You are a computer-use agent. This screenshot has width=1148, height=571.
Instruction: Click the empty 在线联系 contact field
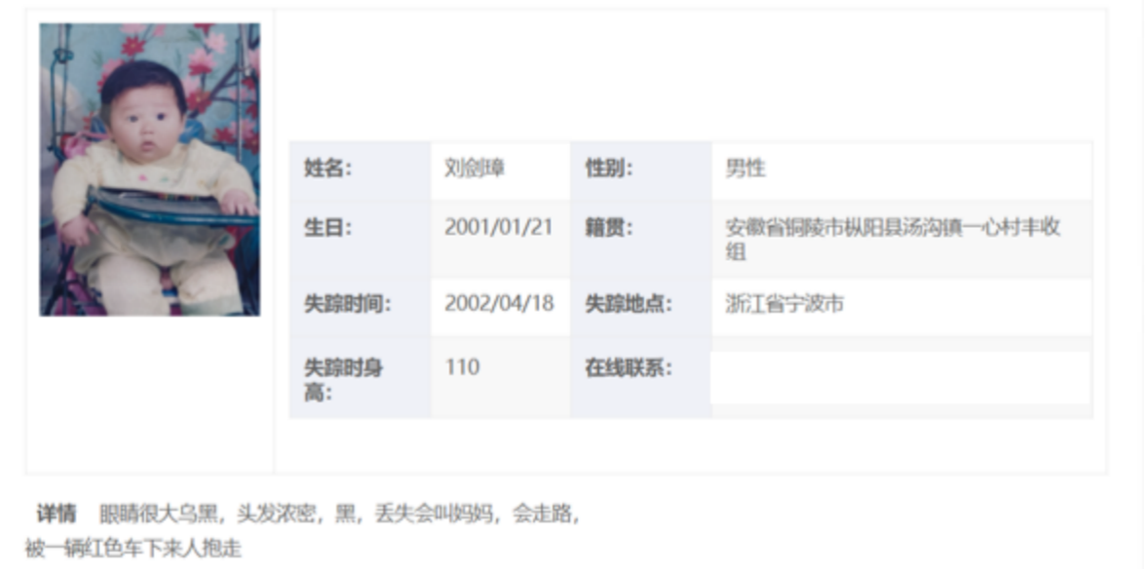pos(899,378)
